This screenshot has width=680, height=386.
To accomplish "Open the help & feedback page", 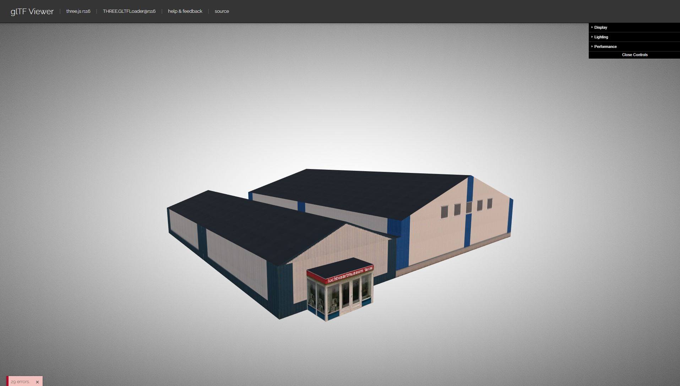I will tap(185, 11).
